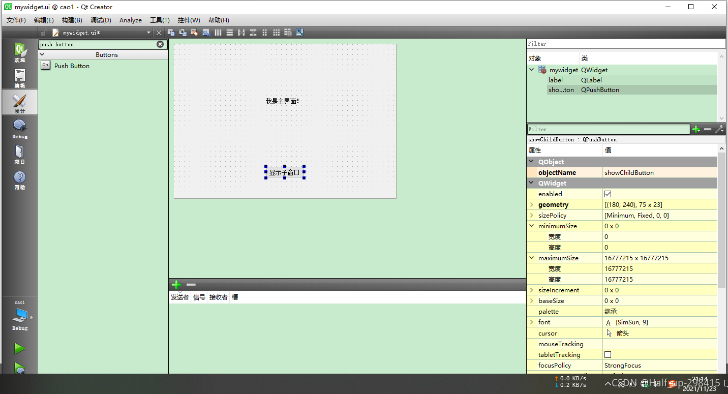728x394 pixels.
Task: Open the 构建(B) menu
Action: pyautogui.click(x=72, y=20)
